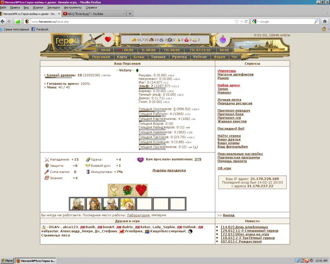Image resolution: width=330 pixels, height=264 pixels.
Task: Bookmark this page with the star icon
Action: (236, 22)
